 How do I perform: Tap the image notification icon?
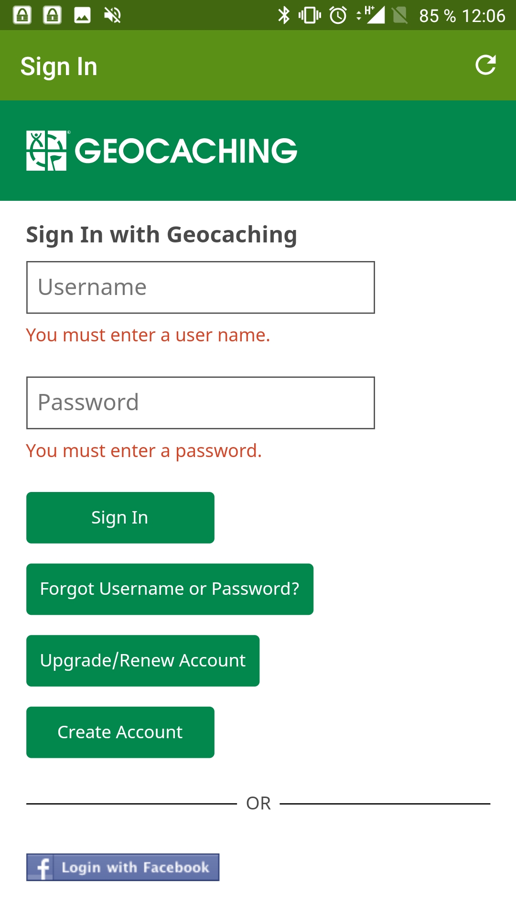(82, 15)
